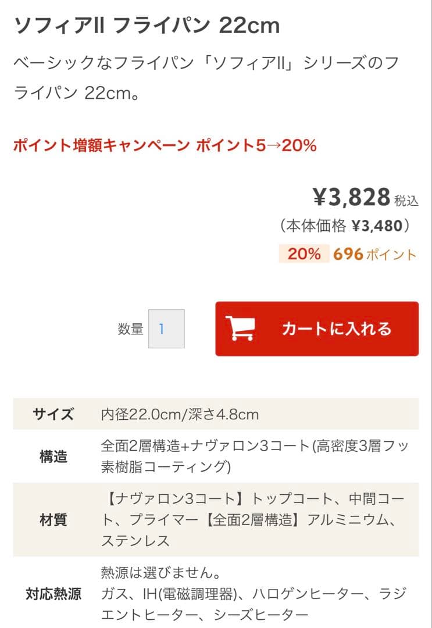Select the 材質 row header
Image resolution: width=432 pixels, height=628 pixels.
point(53,519)
